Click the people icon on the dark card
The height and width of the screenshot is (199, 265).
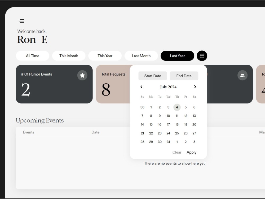(x=242, y=75)
